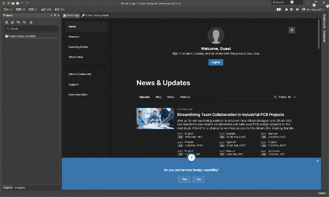Click the Panels button in status bar

point(322,193)
